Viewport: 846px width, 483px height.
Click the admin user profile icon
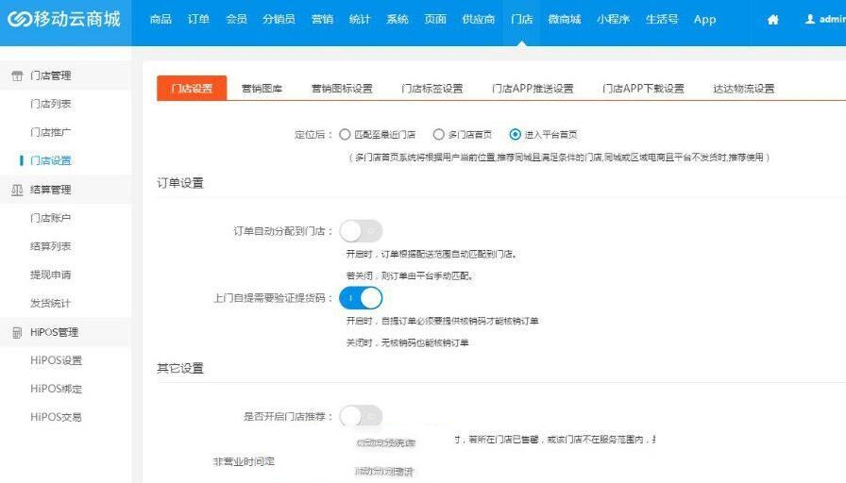(809, 19)
